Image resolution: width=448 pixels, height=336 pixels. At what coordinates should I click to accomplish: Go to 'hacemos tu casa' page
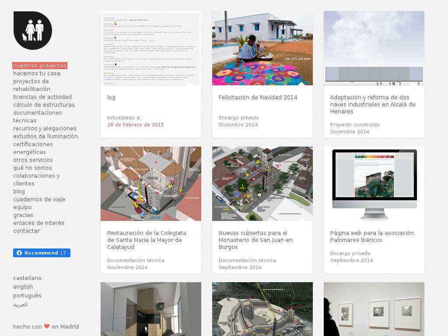click(x=37, y=73)
